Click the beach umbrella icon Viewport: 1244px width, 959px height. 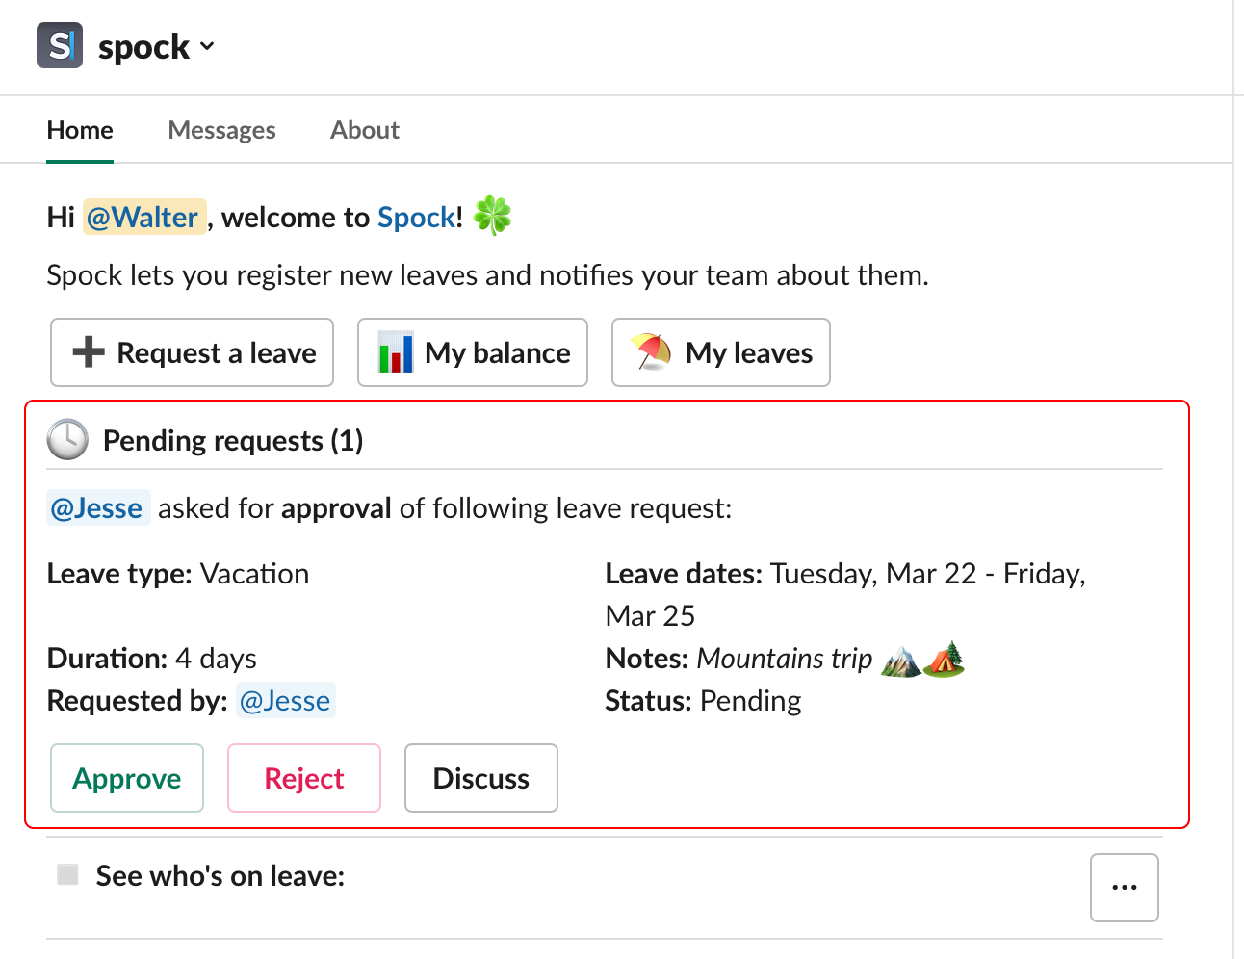pos(651,352)
